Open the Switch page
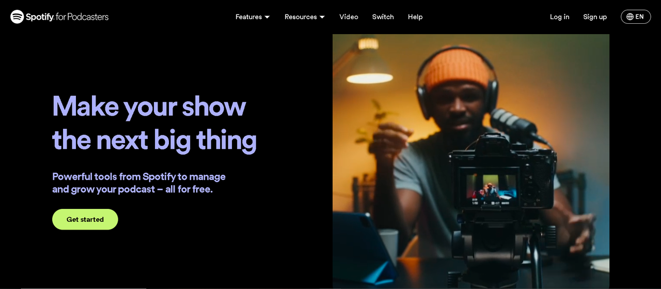 [383, 17]
